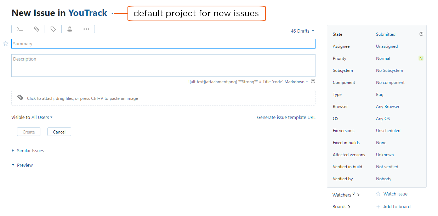The width and height of the screenshot is (438, 216).
Task: Star the new issue draft
Action: 6,44
